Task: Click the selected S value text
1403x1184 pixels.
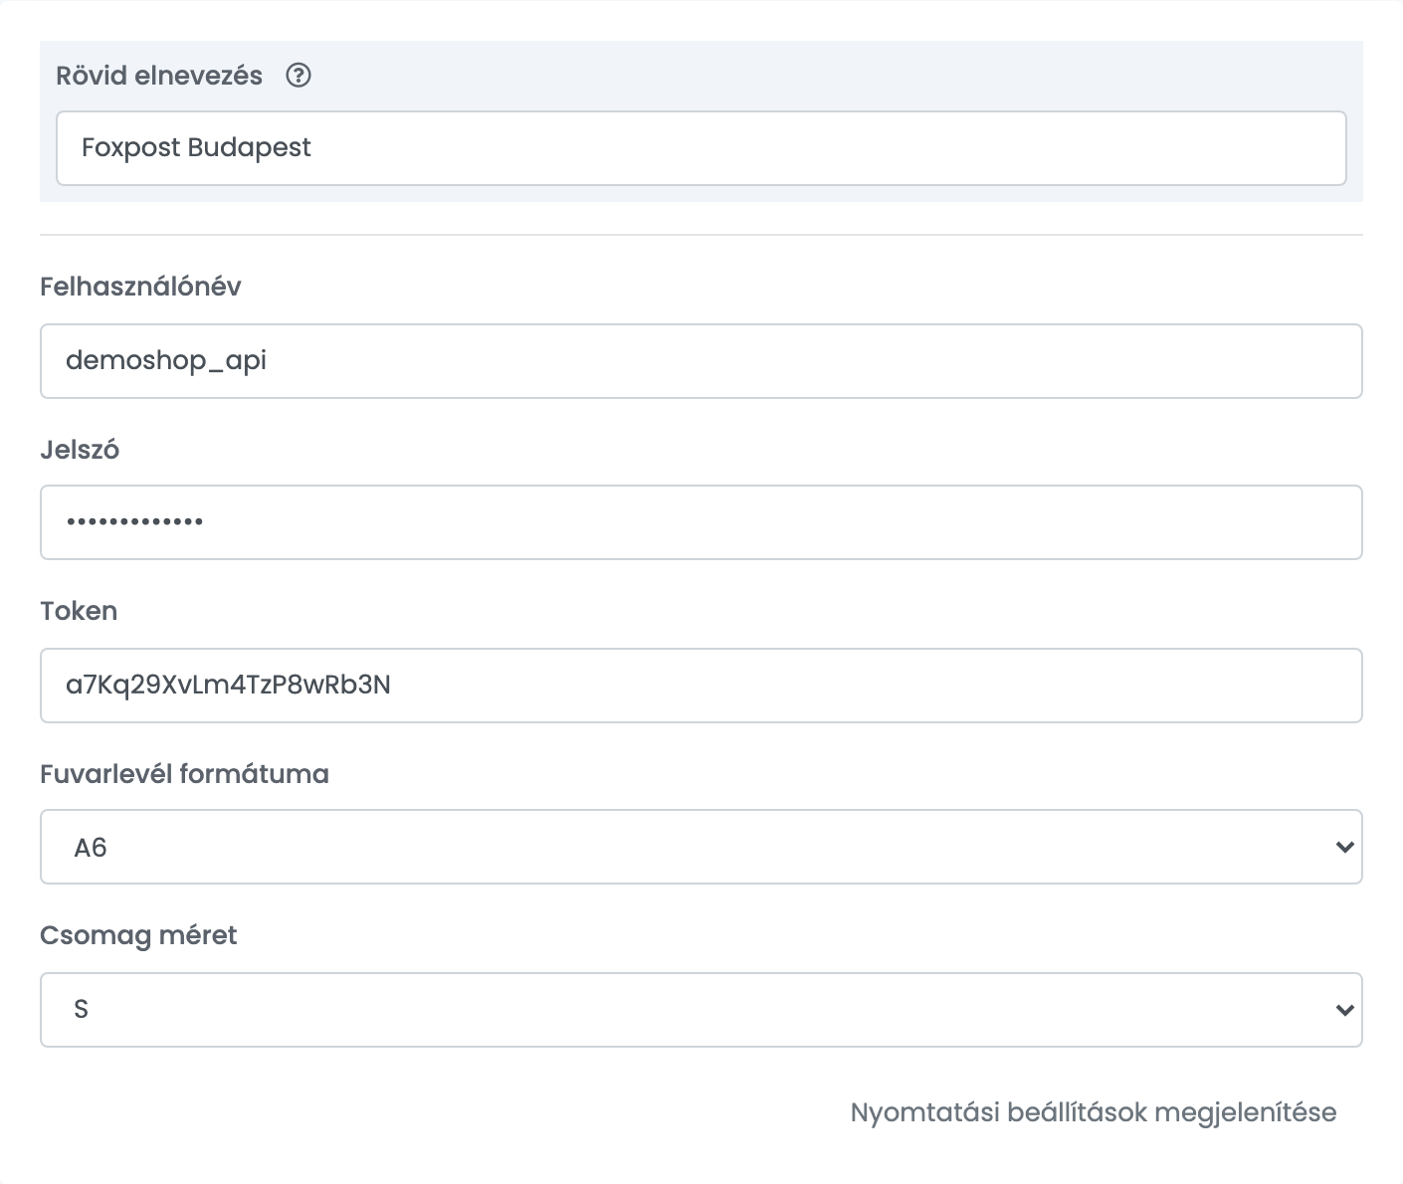Action: [82, 1010]
